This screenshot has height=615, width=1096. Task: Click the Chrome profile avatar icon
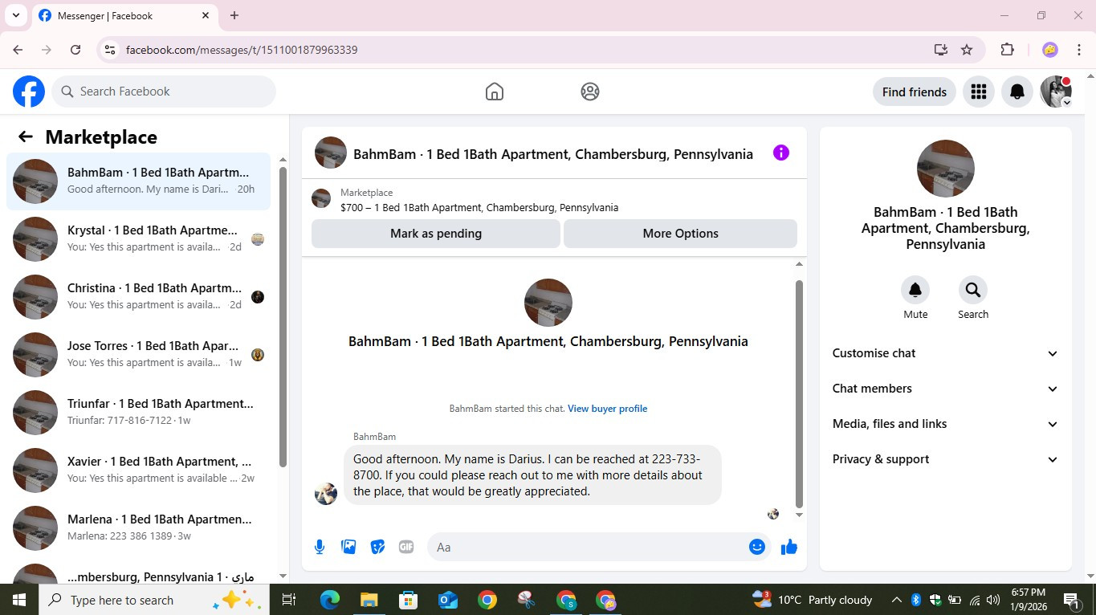[1049, 50]
